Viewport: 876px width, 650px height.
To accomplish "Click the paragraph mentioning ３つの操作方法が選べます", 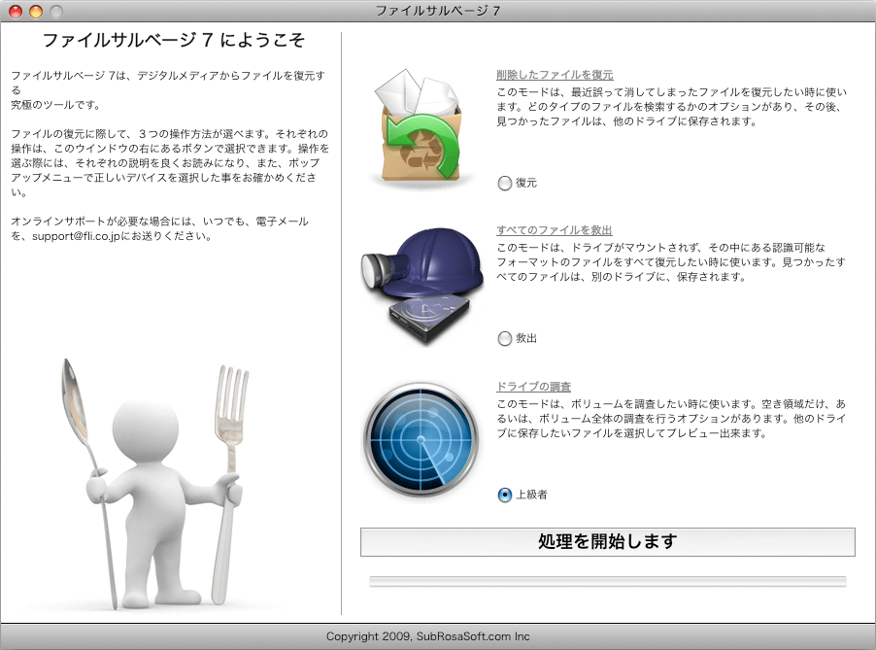I will (x=170, y=163).
